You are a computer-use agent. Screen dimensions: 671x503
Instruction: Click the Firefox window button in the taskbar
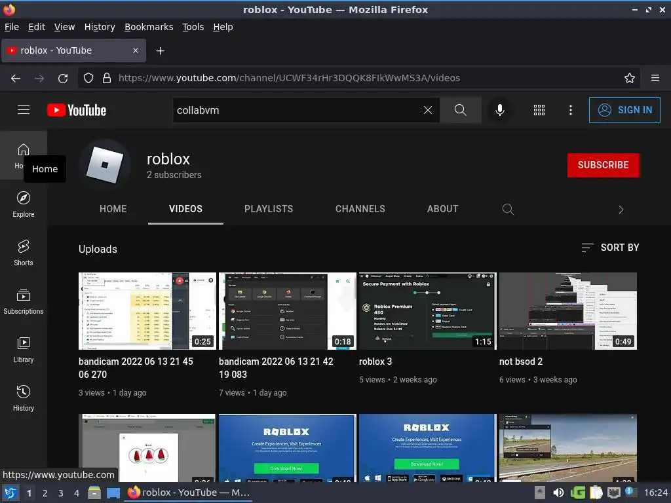tap(188, 493)
